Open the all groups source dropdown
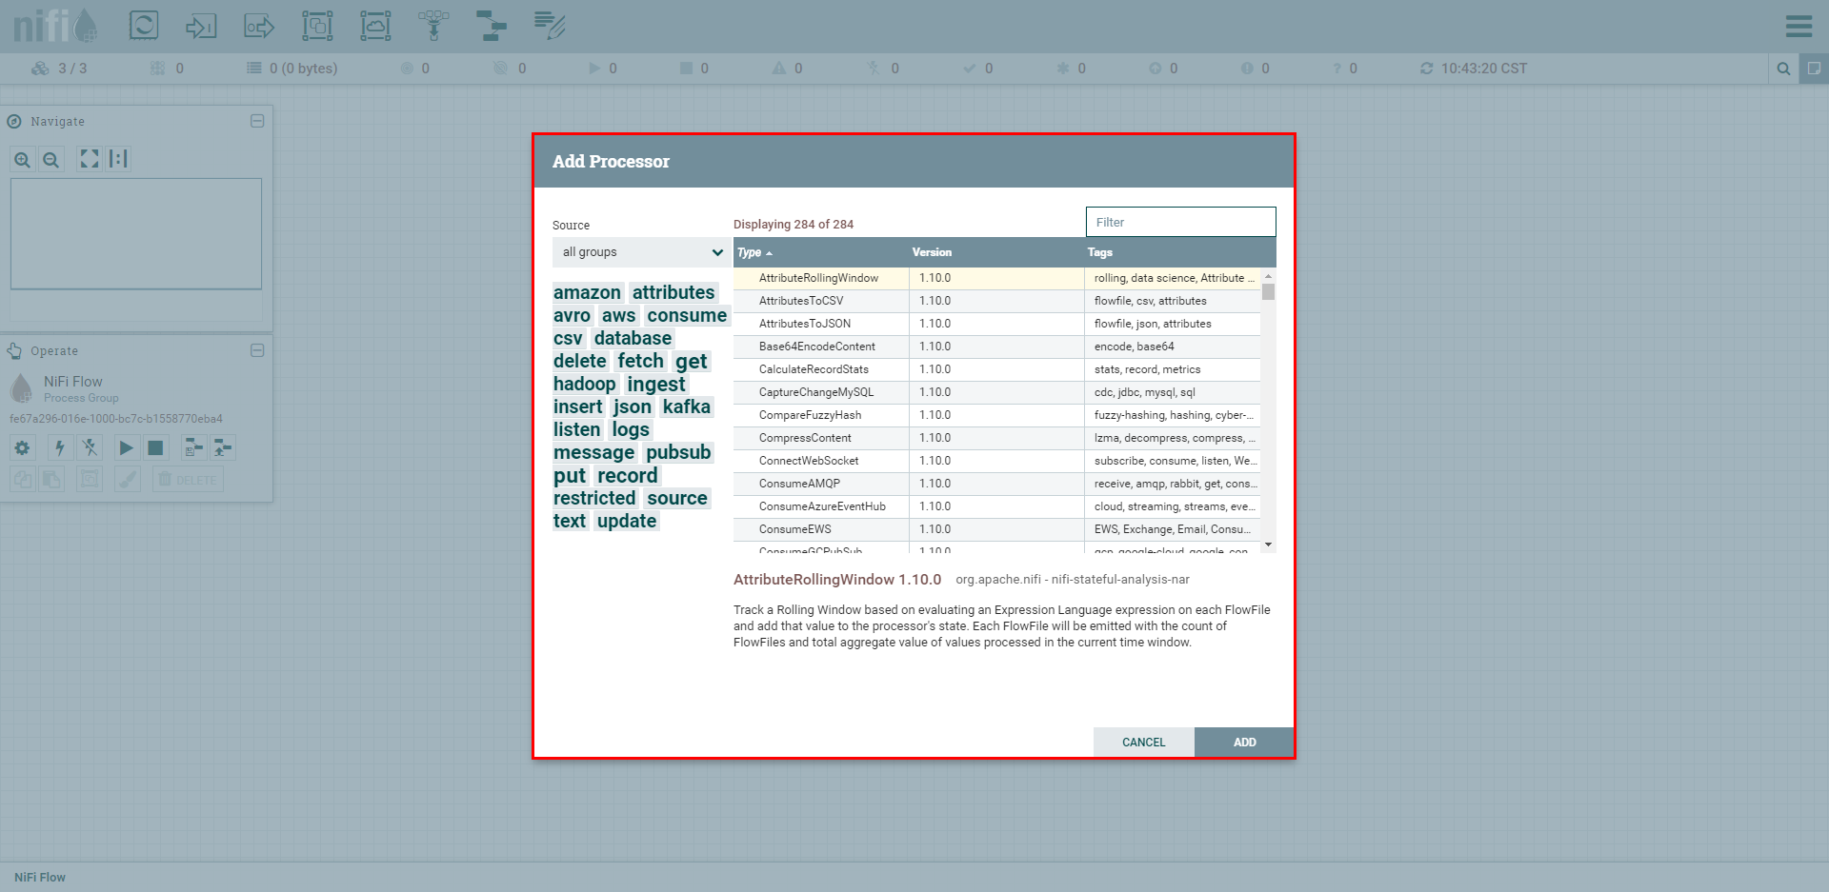 coord(642,252)
